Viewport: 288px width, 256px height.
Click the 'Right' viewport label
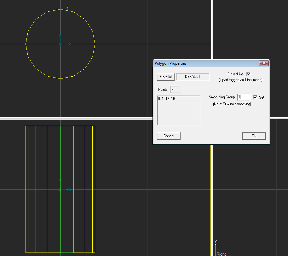221,254
